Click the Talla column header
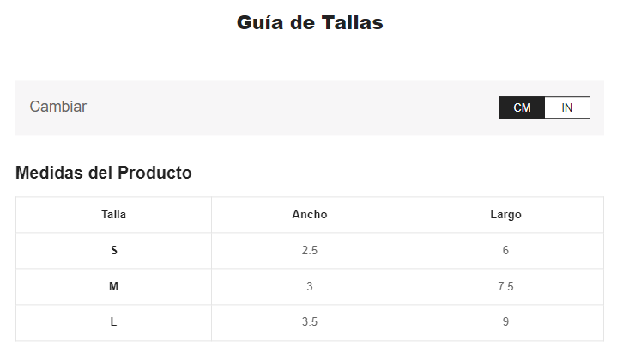The image size is (623, 342). 113,214
